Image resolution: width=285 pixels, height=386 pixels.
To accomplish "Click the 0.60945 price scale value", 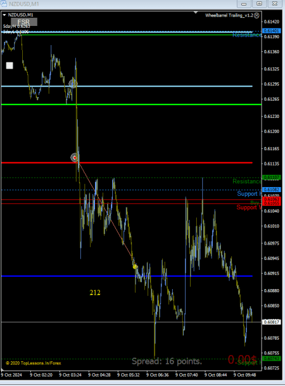I will pos(271,258).
